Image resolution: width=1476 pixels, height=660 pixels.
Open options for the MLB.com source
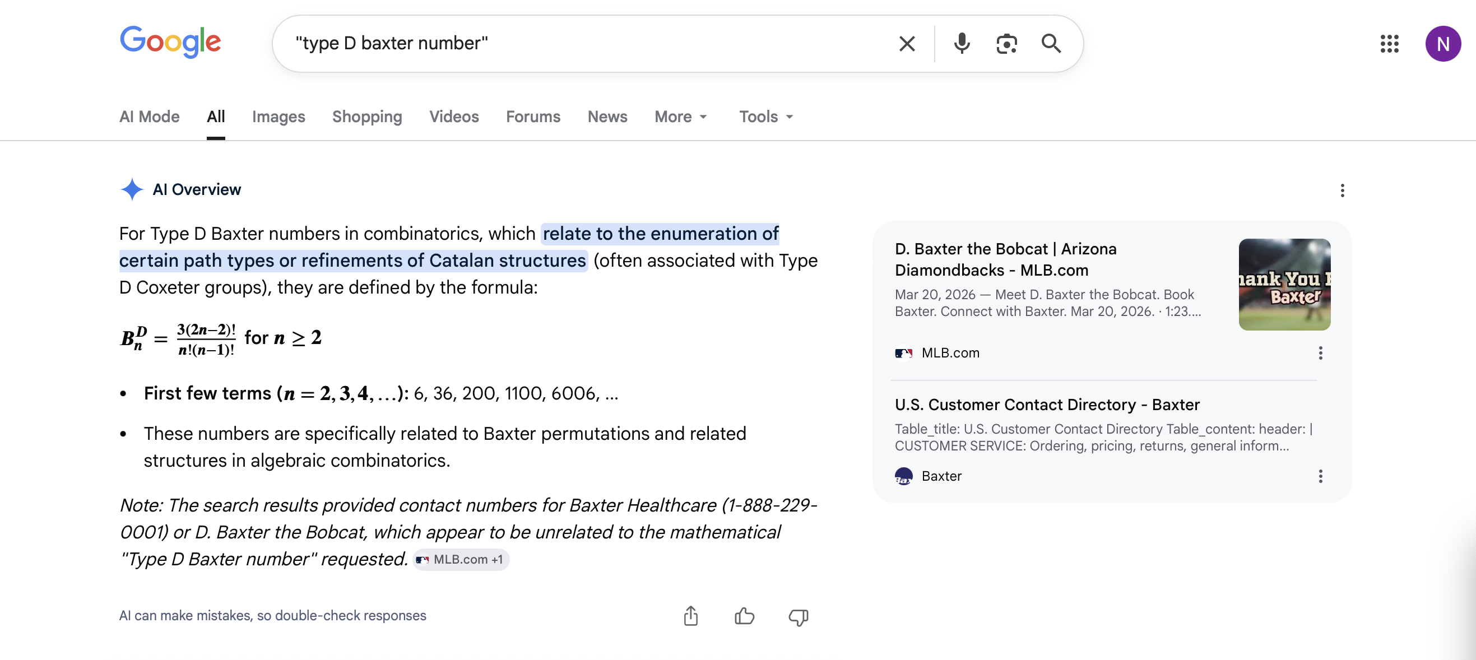[x=1320, y=353]
